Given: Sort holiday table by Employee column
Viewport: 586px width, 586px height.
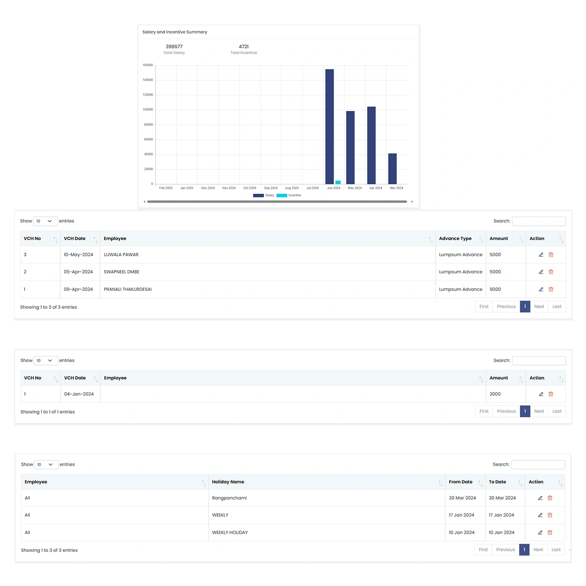Looking at the screenshot, I should point(114,482).
